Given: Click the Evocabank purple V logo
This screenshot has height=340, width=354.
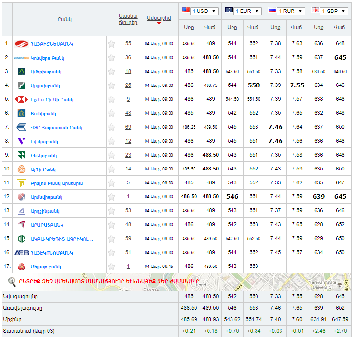Looking at the screenshot, I should pos(22,141).
